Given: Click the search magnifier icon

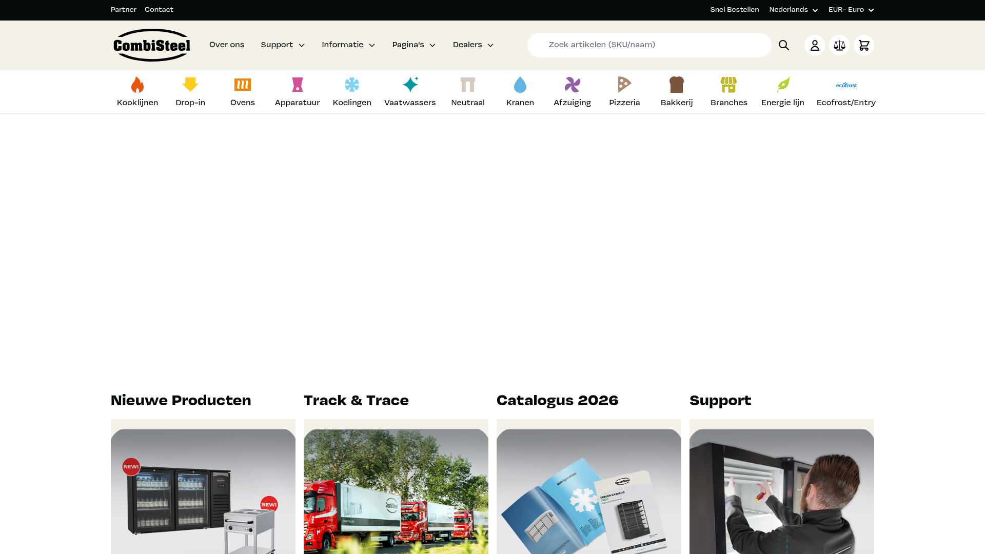Looking at the screenshot, I should click(x=784, y=45).
